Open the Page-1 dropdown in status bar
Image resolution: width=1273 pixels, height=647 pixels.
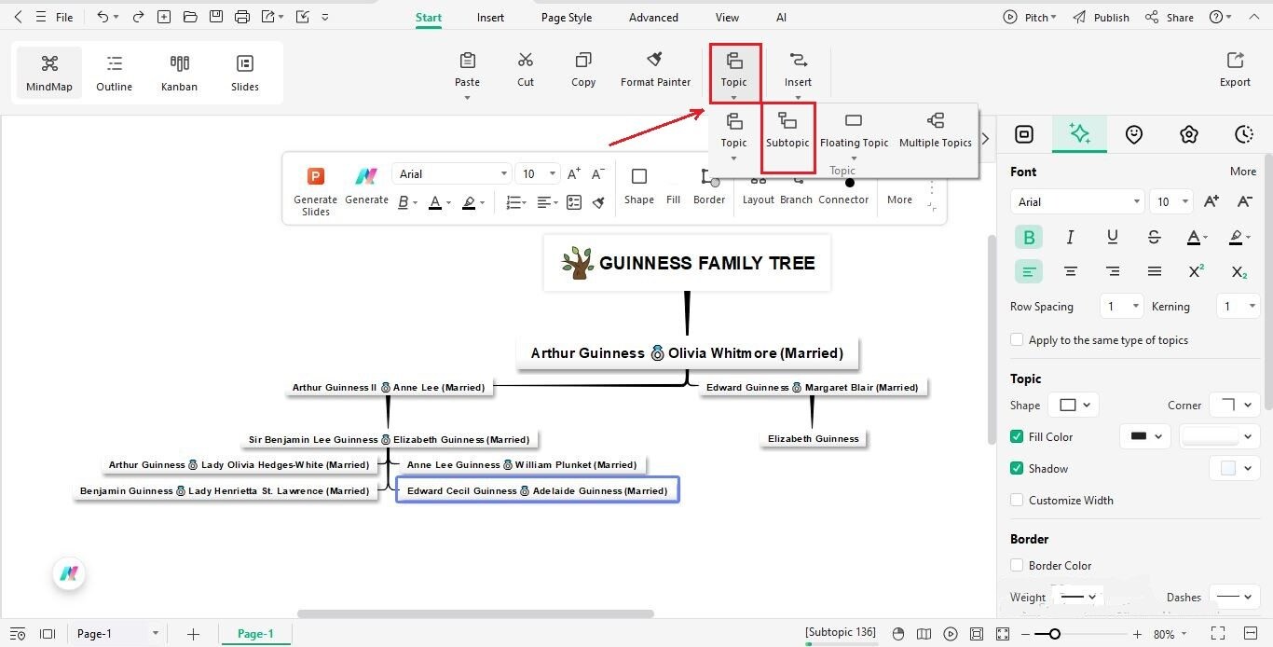[116, 634]
